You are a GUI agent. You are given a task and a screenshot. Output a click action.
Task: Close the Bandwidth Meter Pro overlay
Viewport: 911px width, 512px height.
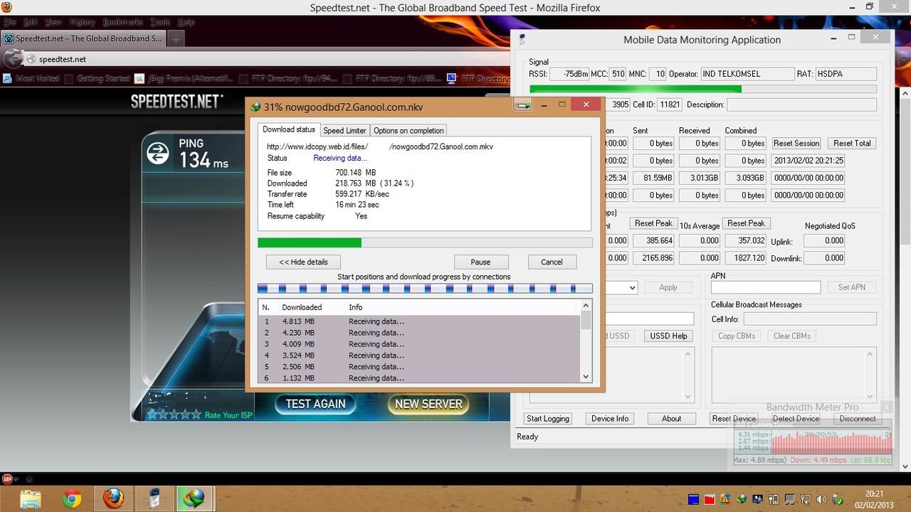pyautogui.click(x=886, y=407)
